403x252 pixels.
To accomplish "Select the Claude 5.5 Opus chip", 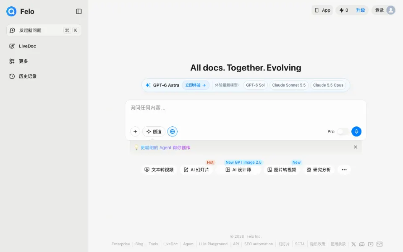I will pyautogui.click(x=328, y=85).
